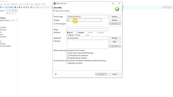The height and width of the screenshot is (97, 173).
Task: Open the Navigate menu in Eclipse
Action: pyautogui.click(x=14, y=4)
